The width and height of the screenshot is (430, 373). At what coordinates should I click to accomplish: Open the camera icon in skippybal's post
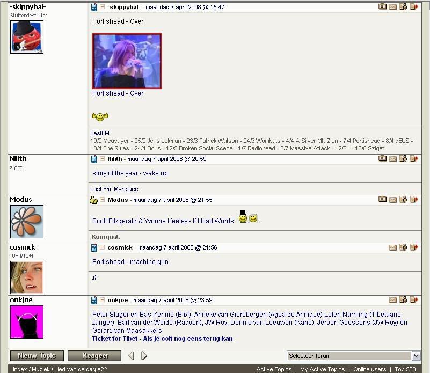pyautogui.click(x=382, y=6)
